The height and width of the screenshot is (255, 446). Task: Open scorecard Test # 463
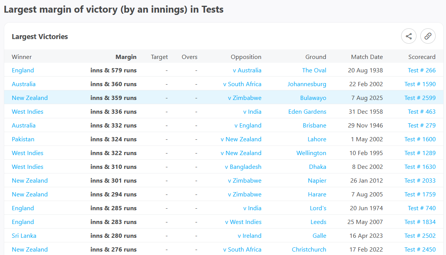point(421,111)
